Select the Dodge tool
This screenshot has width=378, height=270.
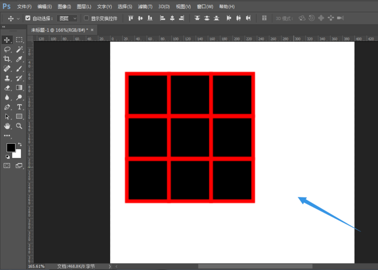click(19, 98)
